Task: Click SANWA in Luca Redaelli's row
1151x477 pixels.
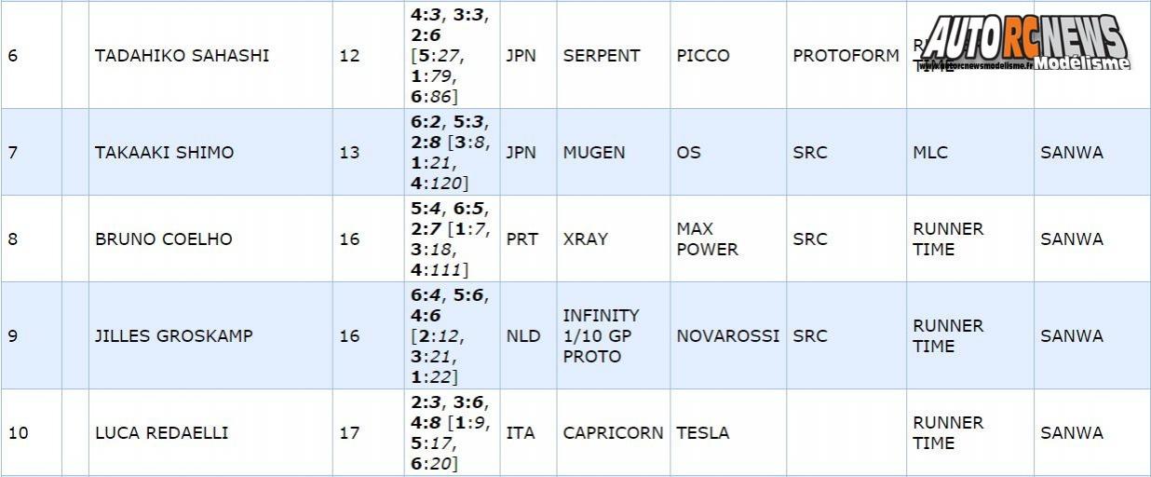Action: tap(1072, 432)
